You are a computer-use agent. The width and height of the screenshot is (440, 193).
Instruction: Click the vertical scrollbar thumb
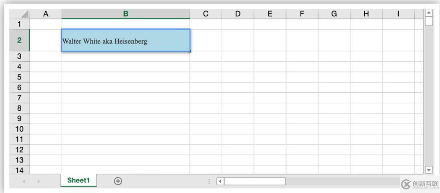pyautogui.click(x=429, y=21)
